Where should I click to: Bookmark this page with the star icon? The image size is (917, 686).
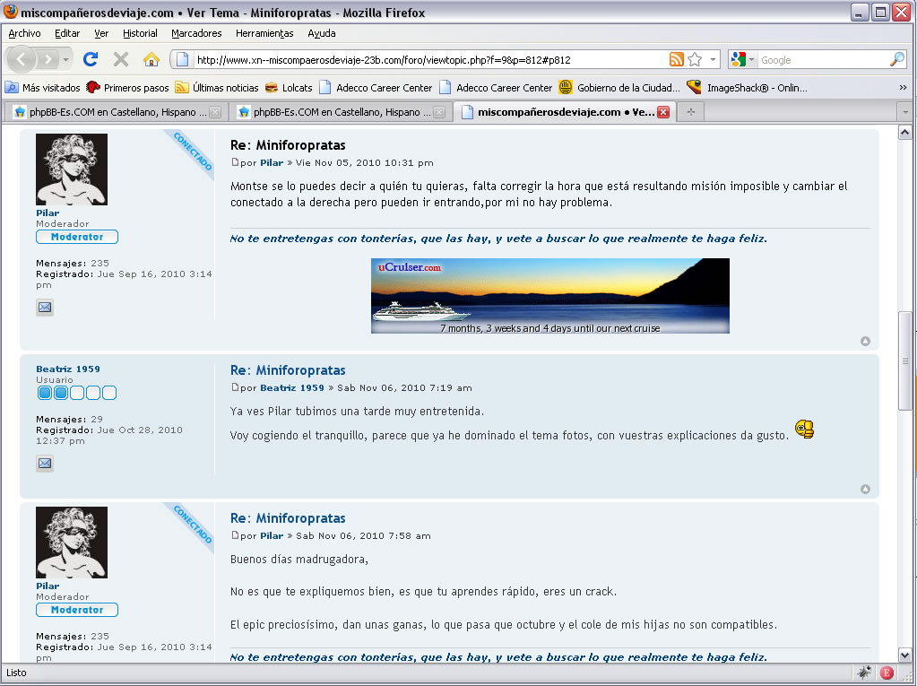click(695, 60)
